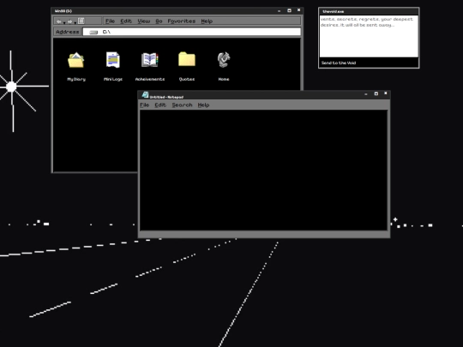Click the page icon in explorer toolbar
Screen dimensions: 463x347
tap(81, 21)
